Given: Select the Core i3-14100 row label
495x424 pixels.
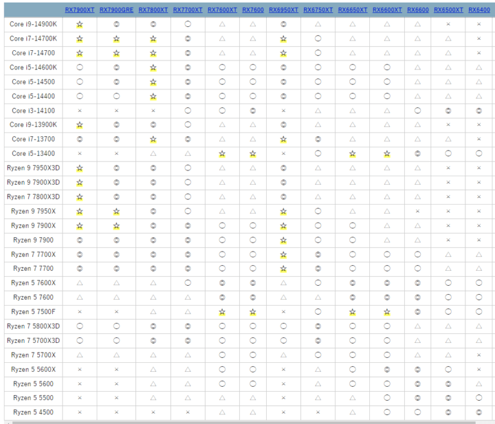Looking at the screenshot, I should tap(34, 111).
